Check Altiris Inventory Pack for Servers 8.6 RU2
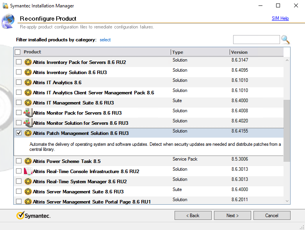This screenshot has height=230, width=305. point(19,62)
